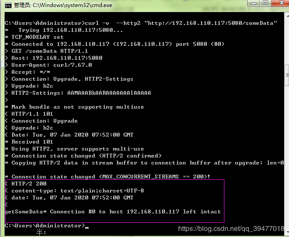Click the 'Host: 192.168.110.117:5080' line
This screenshot has width=289, height=237.
pyautogui.click(x=53, y=58)
